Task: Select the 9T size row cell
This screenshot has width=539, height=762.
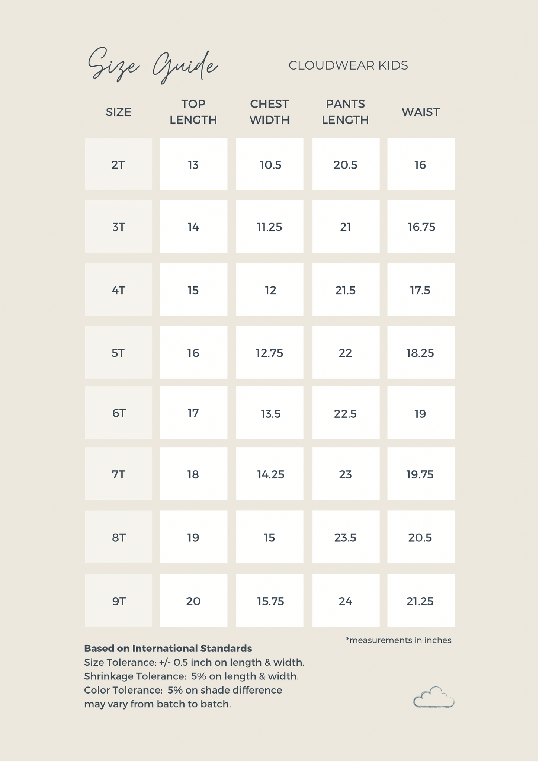Action: coord(118,601)
